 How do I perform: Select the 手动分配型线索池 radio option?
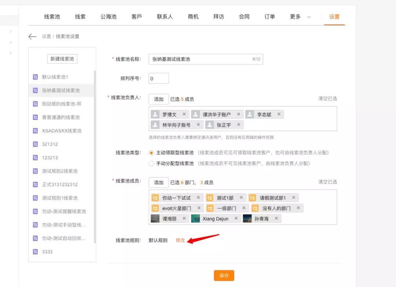tap(151, 164)
